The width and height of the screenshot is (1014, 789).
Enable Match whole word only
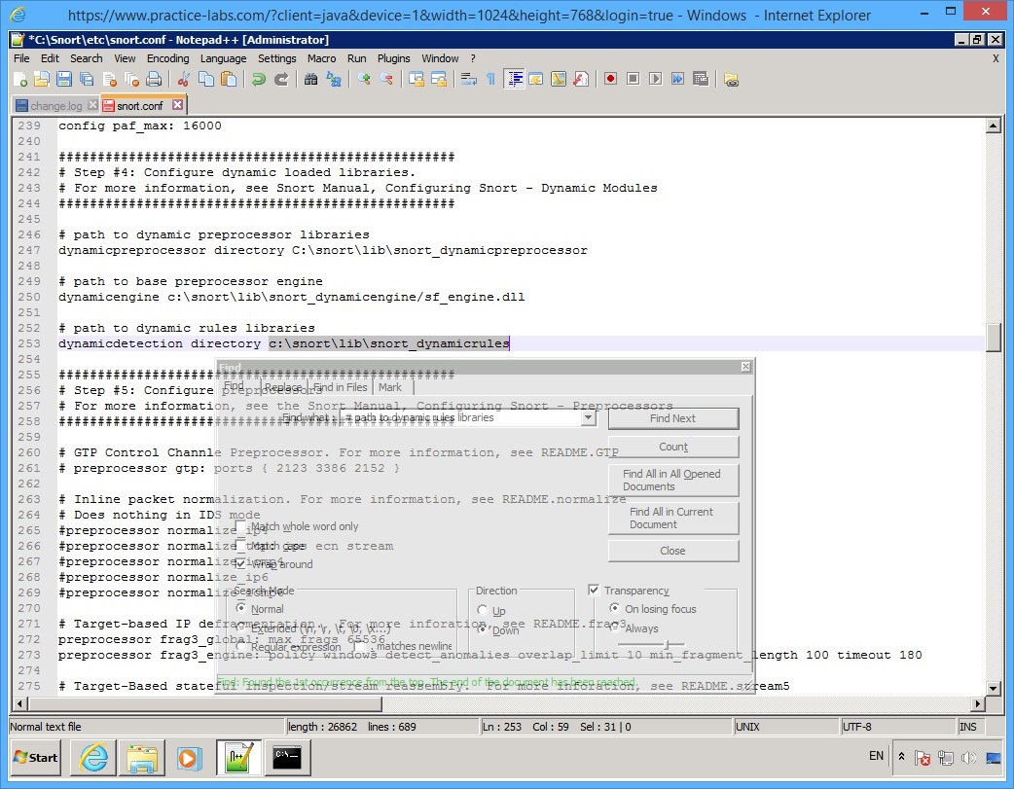coord(241,525)
